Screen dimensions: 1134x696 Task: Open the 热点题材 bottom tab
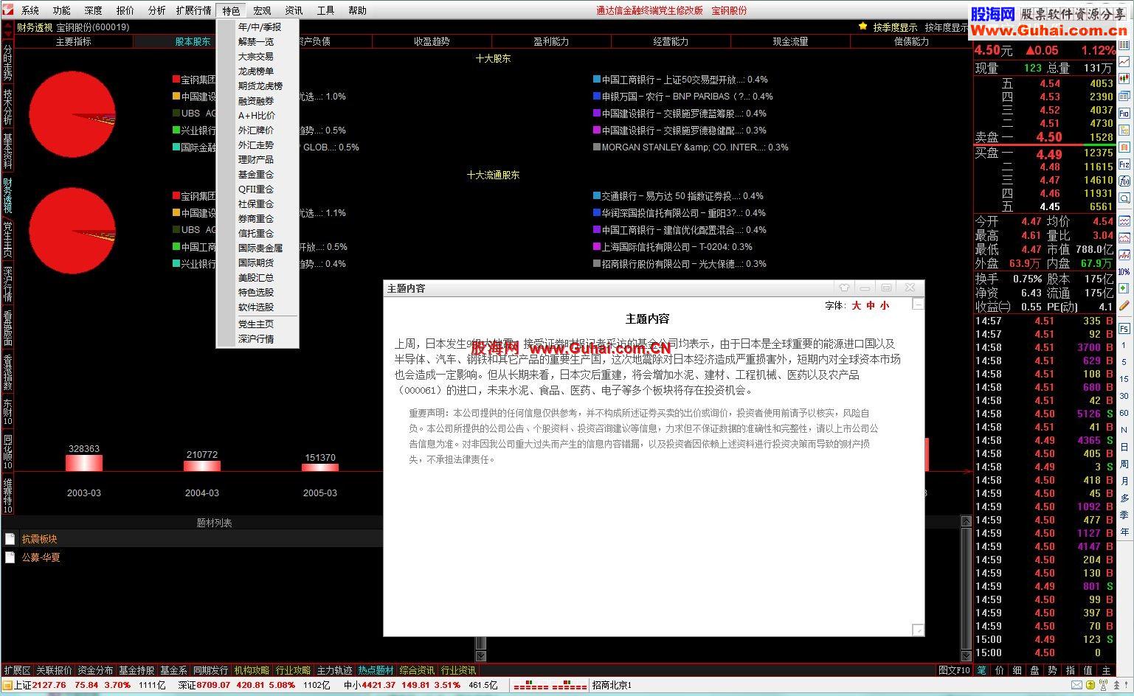coord(376,670)
